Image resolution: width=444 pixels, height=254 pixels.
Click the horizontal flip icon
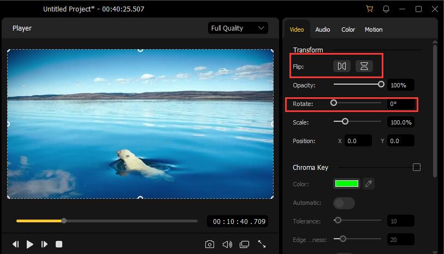342,66
